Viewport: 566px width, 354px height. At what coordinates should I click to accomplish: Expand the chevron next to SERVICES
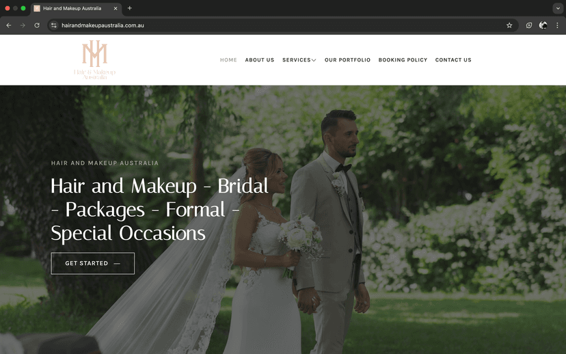click(314, 60)
